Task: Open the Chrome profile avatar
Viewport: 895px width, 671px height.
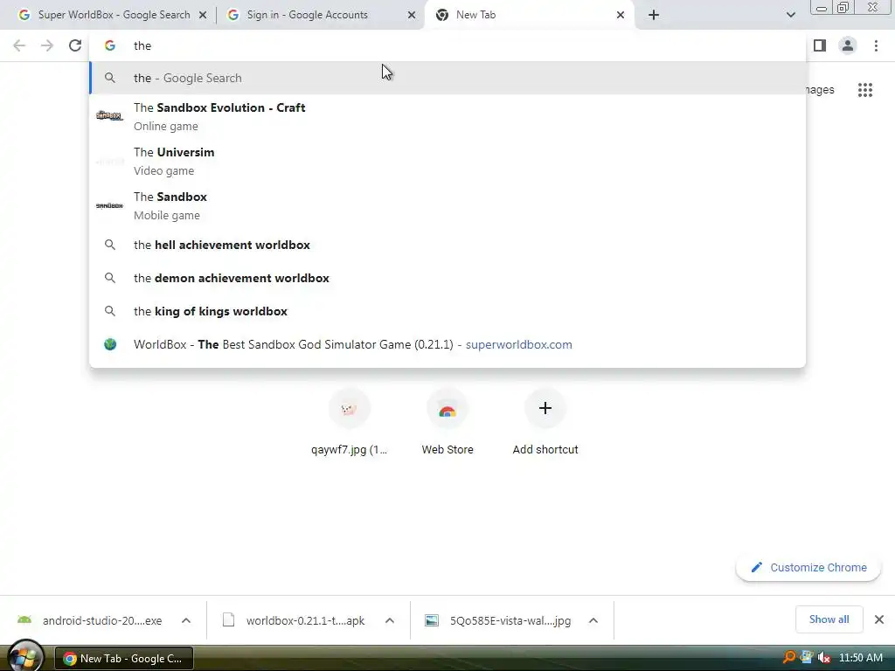Action: pos(848,45)
